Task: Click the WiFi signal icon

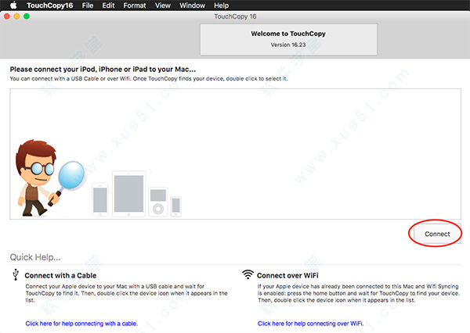Action: tap(248, 274)
